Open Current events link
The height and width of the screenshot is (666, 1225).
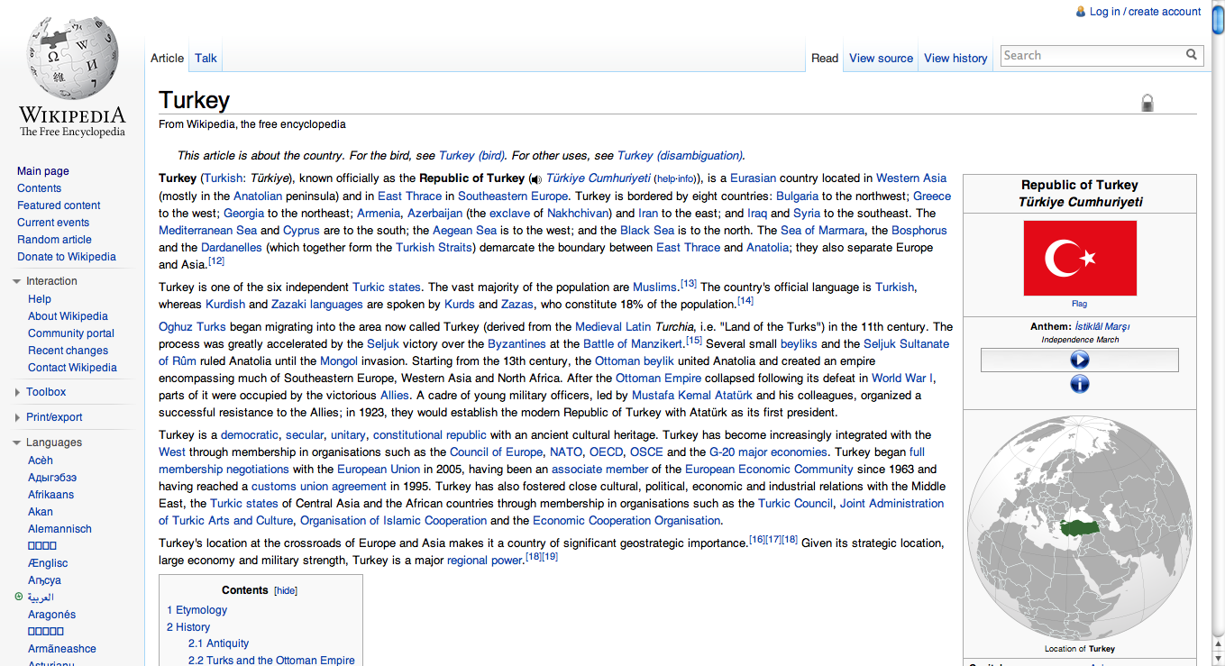point(53,223)
